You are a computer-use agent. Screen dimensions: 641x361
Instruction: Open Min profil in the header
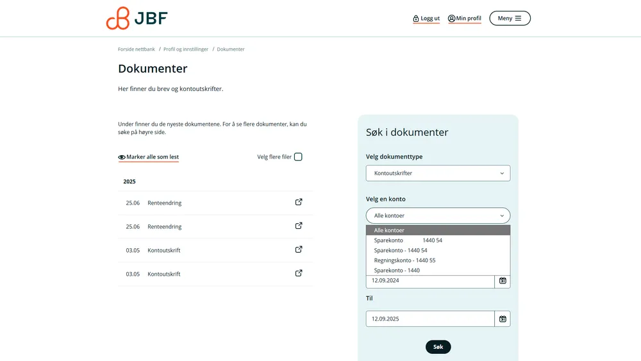tap(465, 19)
